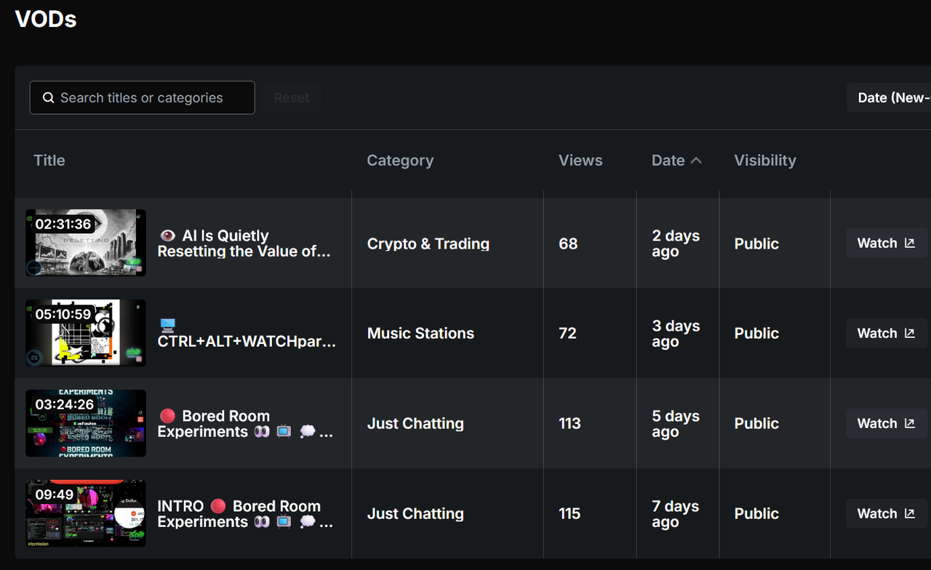Open the 03:24:26 video thumbnail
The image size is (931, 570).
pyautogui.click(x=86, y=423)
